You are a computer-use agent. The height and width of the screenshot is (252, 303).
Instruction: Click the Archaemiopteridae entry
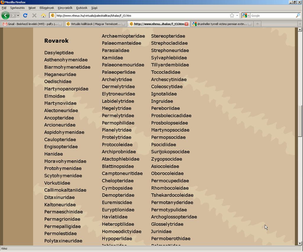click(x=123, y=36)
